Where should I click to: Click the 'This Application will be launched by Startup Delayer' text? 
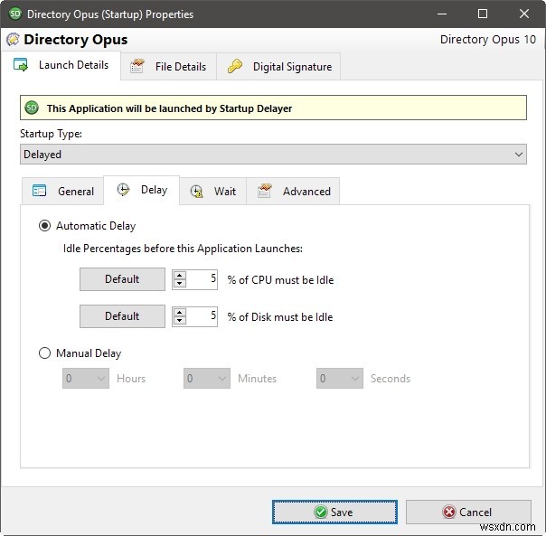coord(169,108)
